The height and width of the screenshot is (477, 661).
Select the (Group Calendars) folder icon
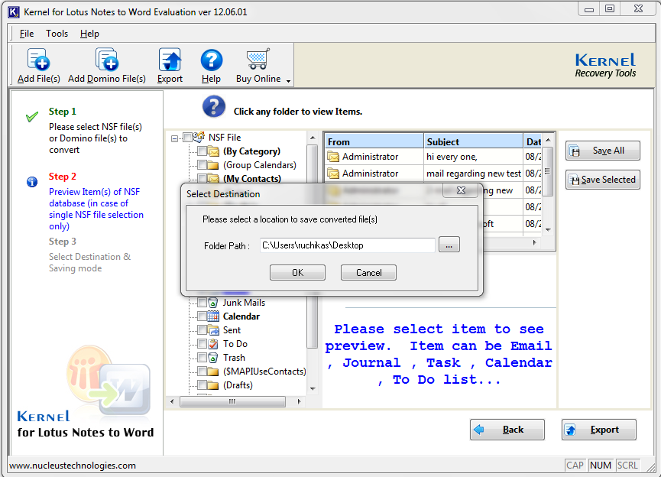pyautogui.click(x=213, y=165)
